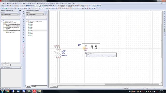
Task: Click the angle-down-right connection symbol icon
Action: (x=164, y=12)
